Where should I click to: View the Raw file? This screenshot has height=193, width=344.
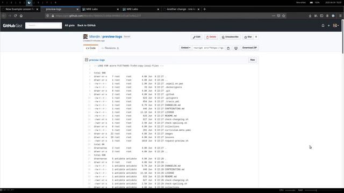(x=253, y=60)
